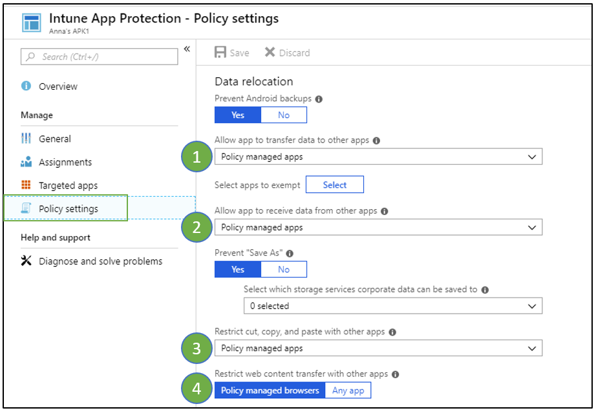596x415 pixels.
Task: Open the Overview menu item
Action: click(x=58, y=86)
